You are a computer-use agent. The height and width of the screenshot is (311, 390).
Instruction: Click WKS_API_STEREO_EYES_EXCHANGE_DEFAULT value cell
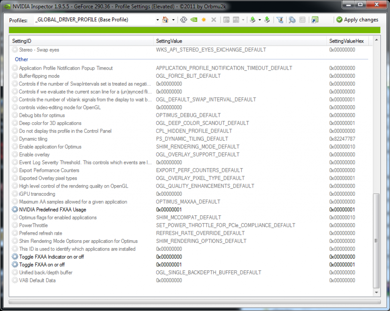pyautogui.click(x=211, y=49)
